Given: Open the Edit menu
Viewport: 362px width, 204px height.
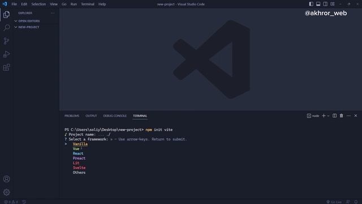Looking at the screenshot, I should coord(24,4).
